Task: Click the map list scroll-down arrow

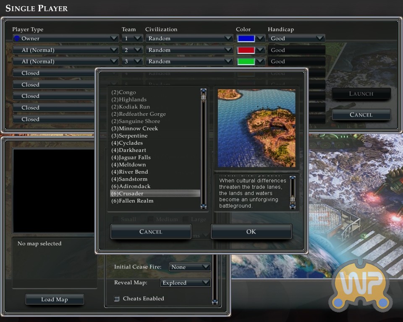Action: (x=204, y=206)
